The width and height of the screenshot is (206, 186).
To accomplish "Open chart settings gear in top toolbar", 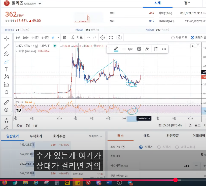I will coord(102,37).
